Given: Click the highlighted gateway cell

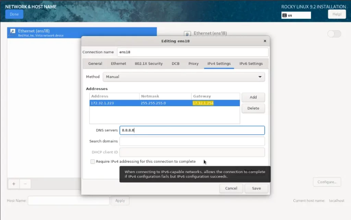Looking at the screenshot, I should point(203,103).
